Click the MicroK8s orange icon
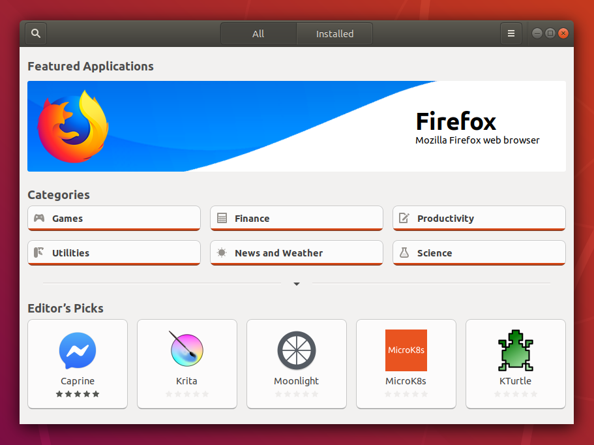This screenshot has width=594, height=445. pyautogui.click(x=406, y=350)
